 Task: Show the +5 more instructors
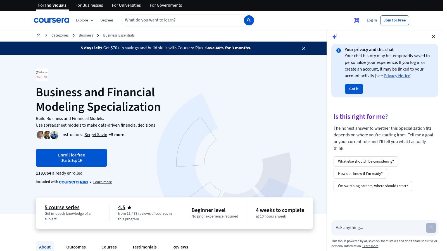[116, 135]
